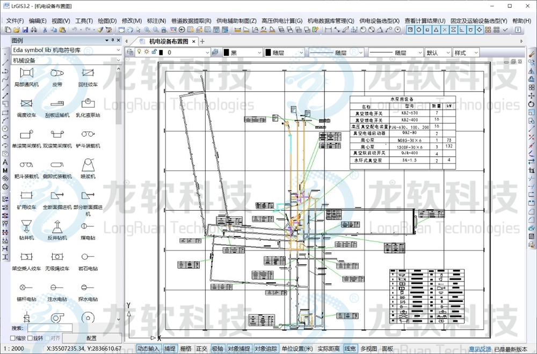Open the 供电辅助制图(Z) menu
The image size is (537, 354).
236,20
